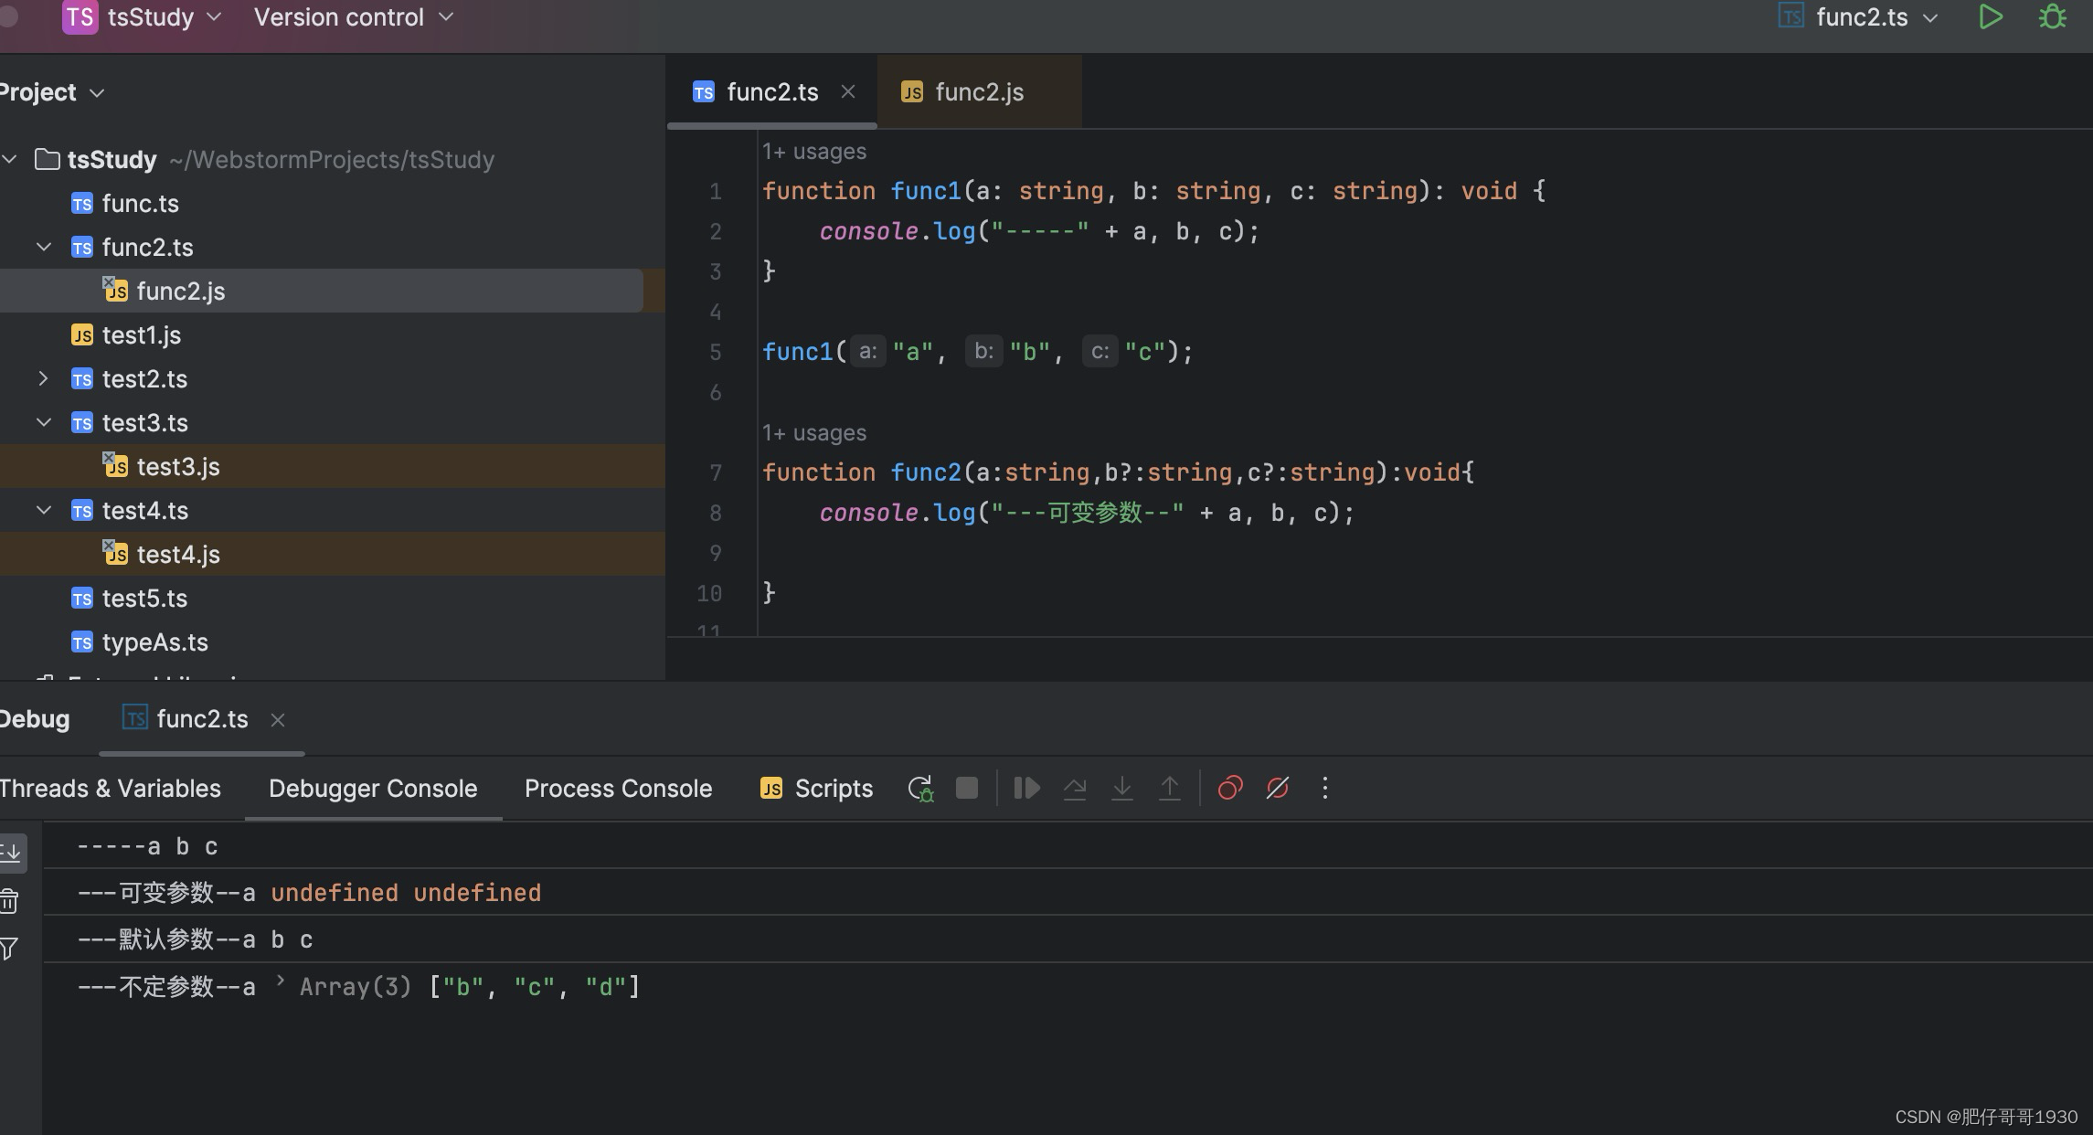
Task: Select the func2.js compiled file
Action: point(179,291)
